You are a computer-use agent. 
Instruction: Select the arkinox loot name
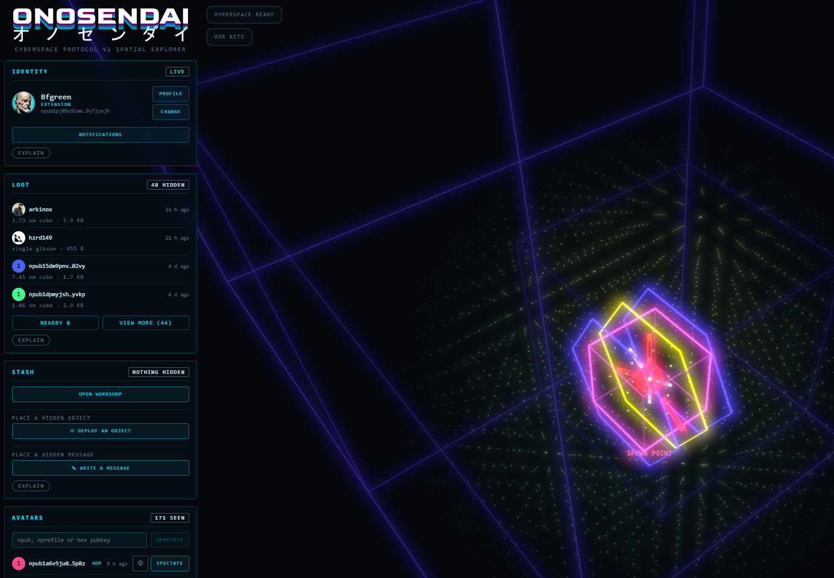pos(40,210)
